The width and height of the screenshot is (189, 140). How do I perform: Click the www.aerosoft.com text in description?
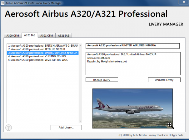(x=99, y=58)
